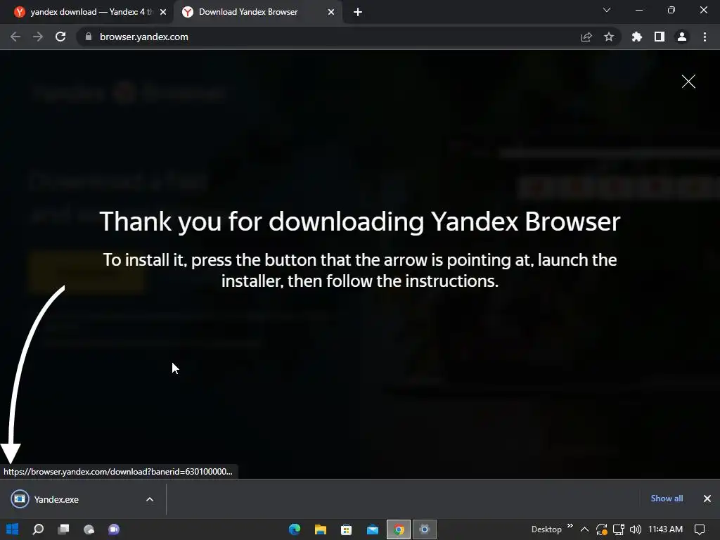
Task: Close the downloads bar
Action: (707, 499)
